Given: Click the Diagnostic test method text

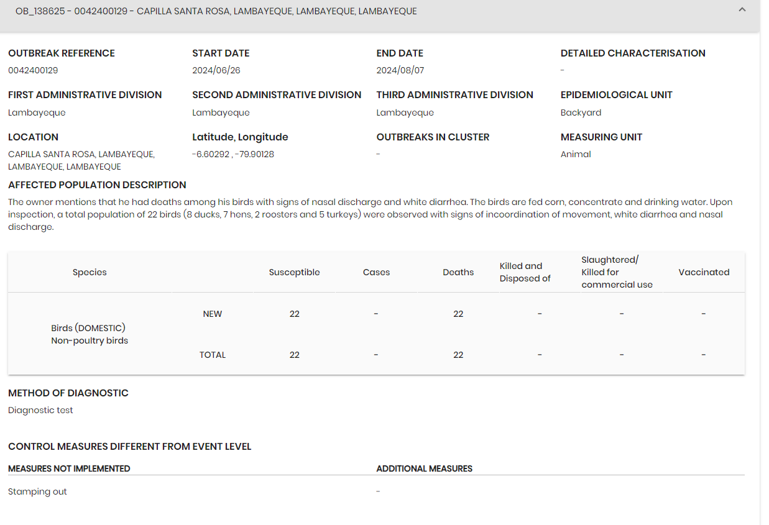Looking at the screenshot, I should click(x=40, y=410).
